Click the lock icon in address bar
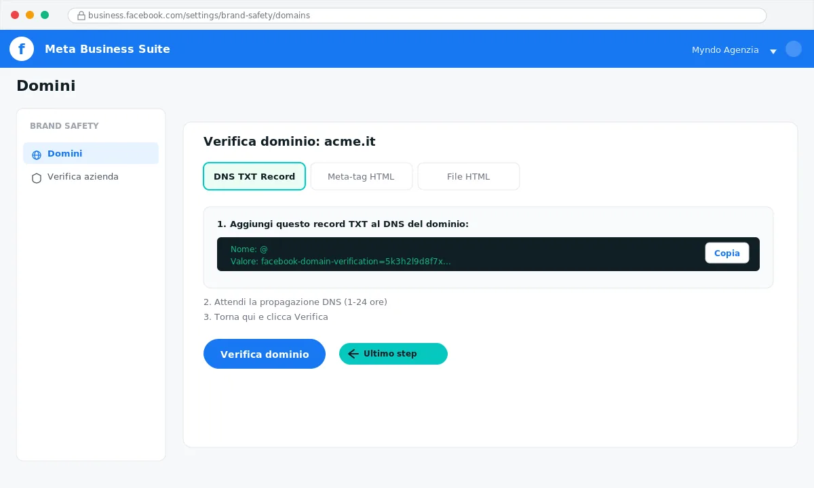The image size is (814, 488). [x=81, y=16]
